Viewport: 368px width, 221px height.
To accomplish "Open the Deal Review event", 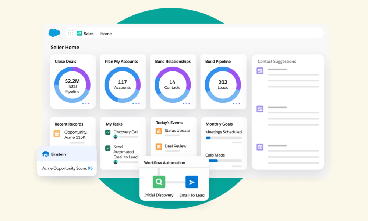I will click(x=176, y=146).
